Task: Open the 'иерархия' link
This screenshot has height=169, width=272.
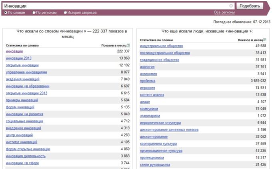Action: pos(147,88)
